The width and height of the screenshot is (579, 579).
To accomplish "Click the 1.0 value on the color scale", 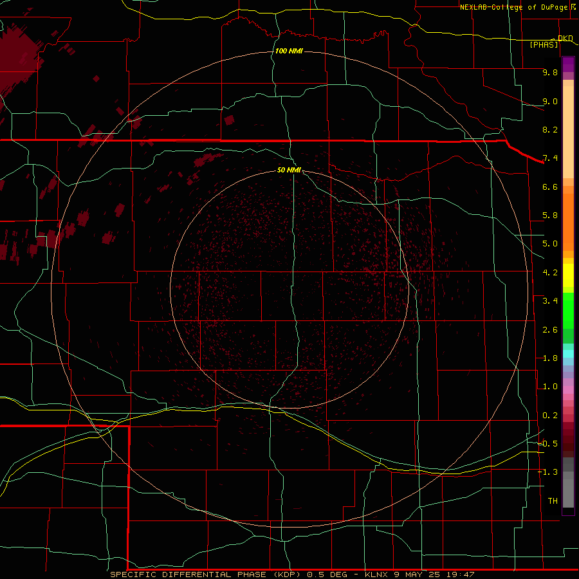I will point(550,387).
